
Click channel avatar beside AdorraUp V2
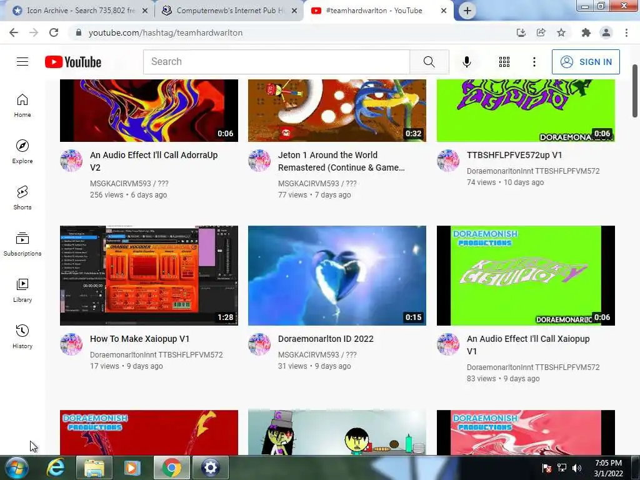[71, 161]
